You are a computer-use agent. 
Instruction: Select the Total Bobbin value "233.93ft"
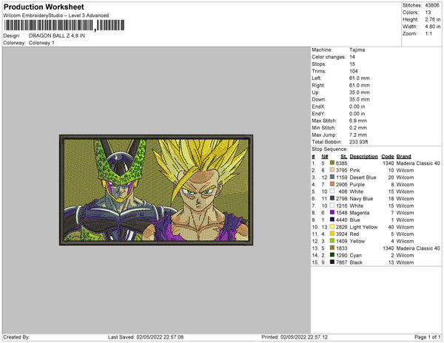(x=358, y=142)
